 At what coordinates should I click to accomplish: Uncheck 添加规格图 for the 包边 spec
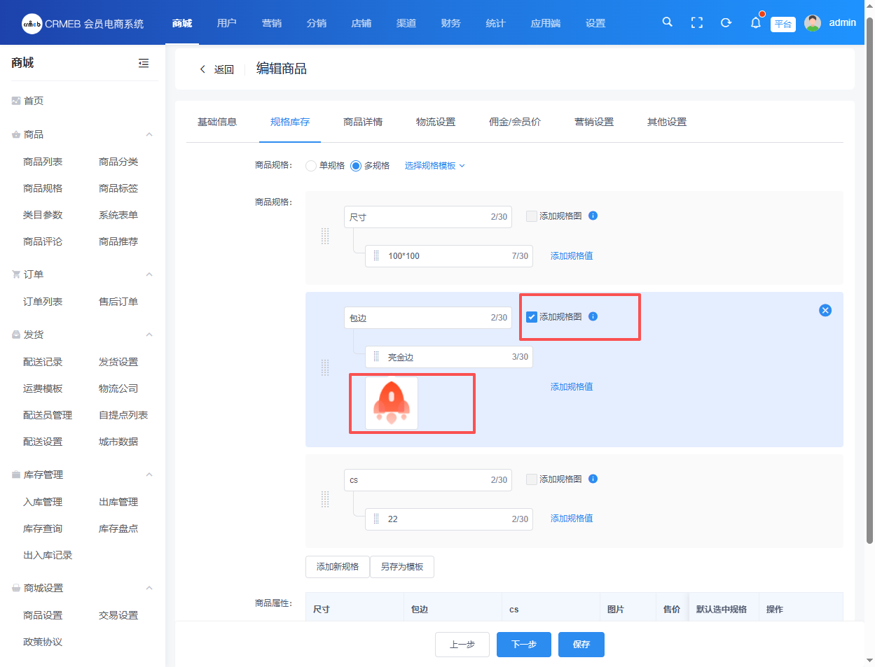click(x=532, y=317)
